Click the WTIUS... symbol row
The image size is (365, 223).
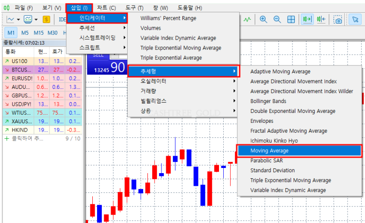pyautogui.click(x=42, y=113)
